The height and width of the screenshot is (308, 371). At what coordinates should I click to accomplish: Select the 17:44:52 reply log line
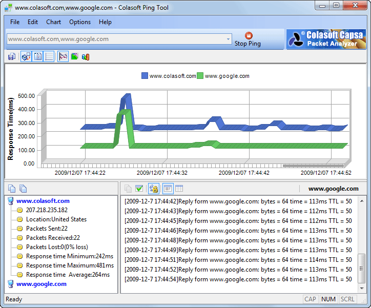pos(238,270)
